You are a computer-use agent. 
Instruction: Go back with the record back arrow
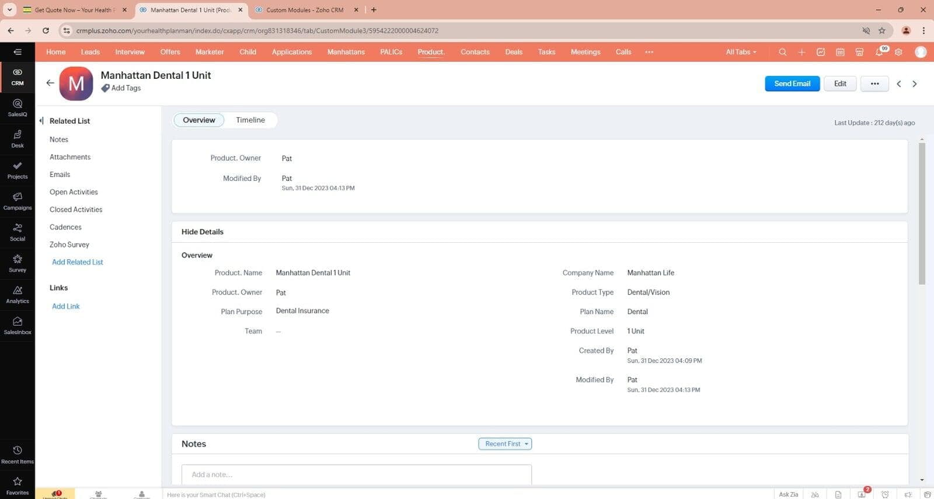50,83
